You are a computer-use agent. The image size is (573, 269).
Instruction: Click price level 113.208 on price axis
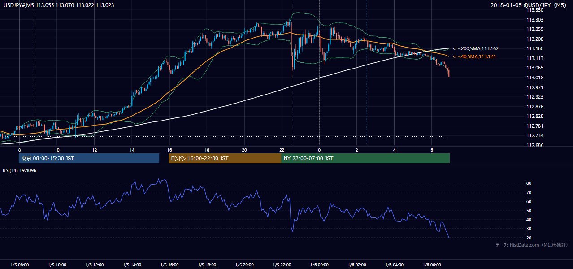point(534,39)
